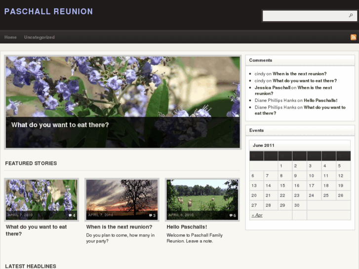
Task: Open story title What do you want to eat there under thumbnail
Action: click(x=36, y=230)
